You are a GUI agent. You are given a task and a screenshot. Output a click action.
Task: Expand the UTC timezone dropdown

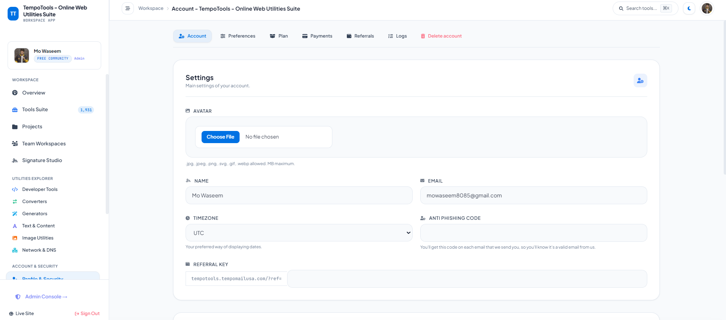coord(299,233)
